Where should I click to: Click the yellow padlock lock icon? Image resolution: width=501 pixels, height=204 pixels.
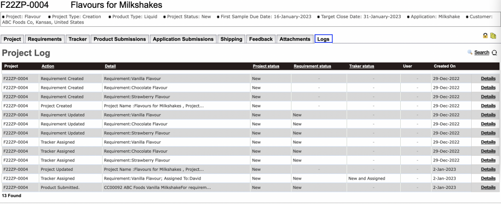click(x=485, y=36)
